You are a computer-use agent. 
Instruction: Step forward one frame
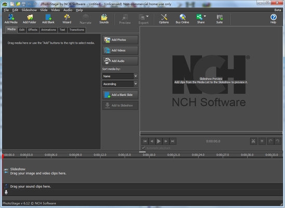pyautogui.click(x=166, y=141)
